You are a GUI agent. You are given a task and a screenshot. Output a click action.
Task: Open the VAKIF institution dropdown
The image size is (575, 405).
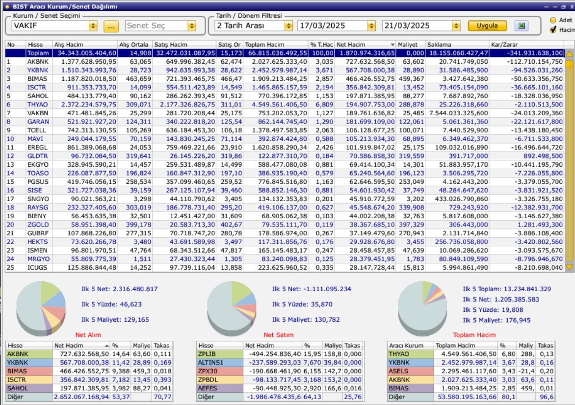pos(93,25)
